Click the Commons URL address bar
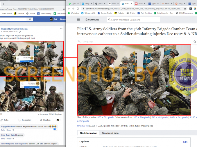This screenshot has height=147, width=197. point(133,9)
